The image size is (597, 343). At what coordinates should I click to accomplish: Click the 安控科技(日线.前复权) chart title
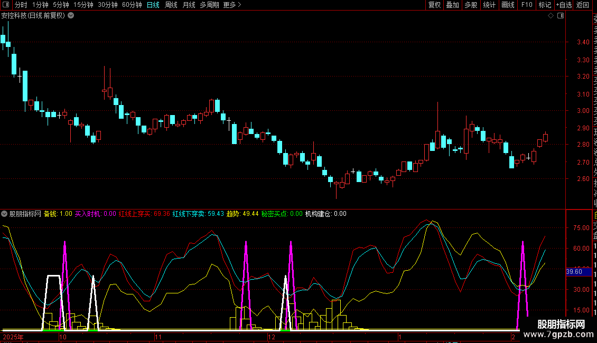point(33,16)
